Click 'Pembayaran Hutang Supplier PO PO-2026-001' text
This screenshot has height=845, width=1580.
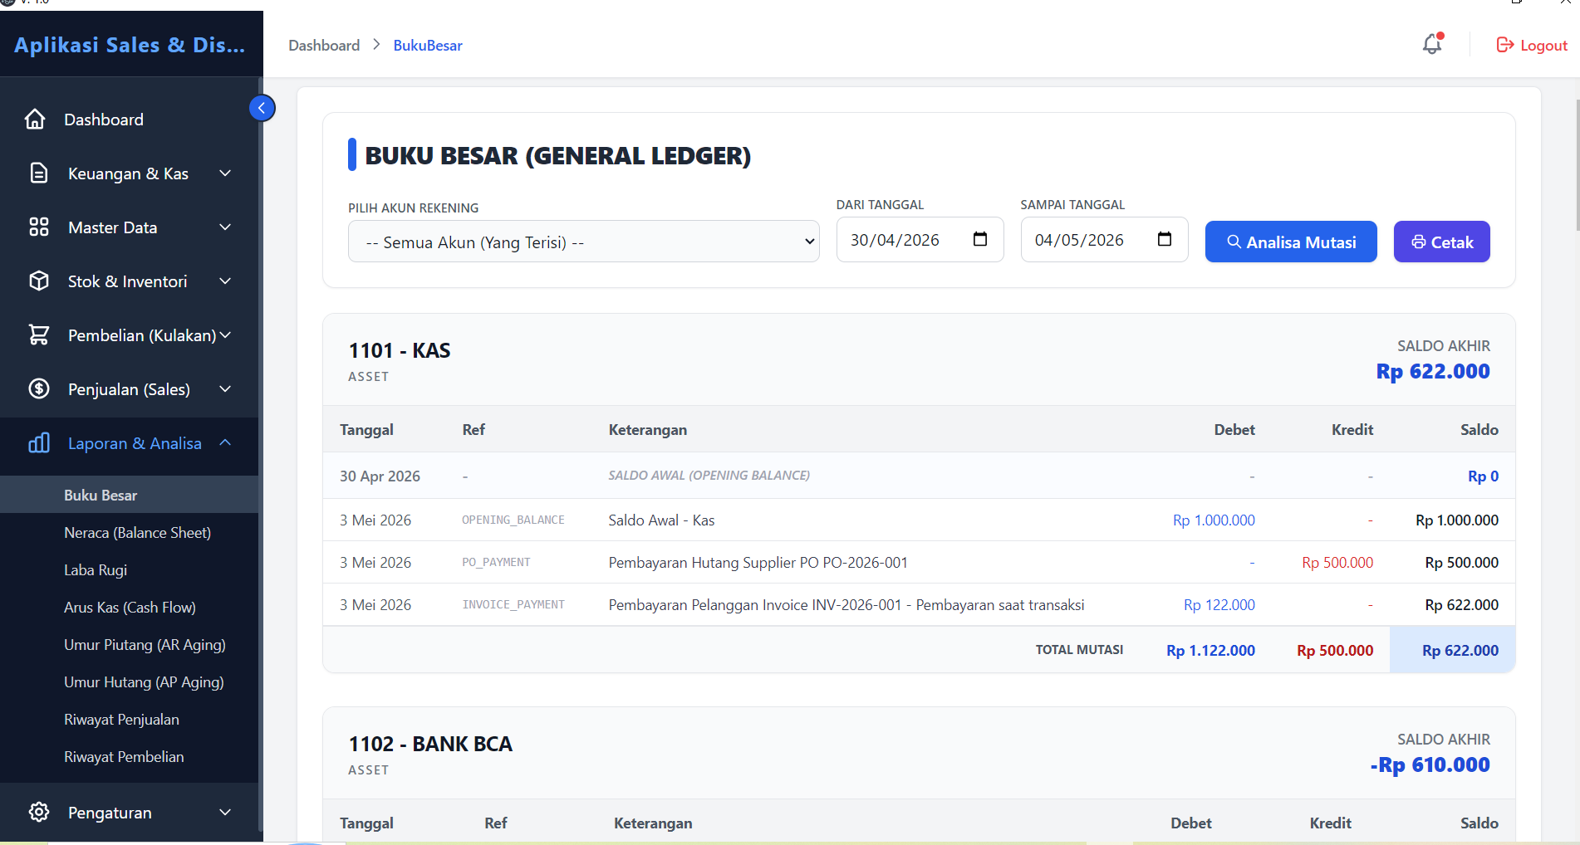[758, 562]
